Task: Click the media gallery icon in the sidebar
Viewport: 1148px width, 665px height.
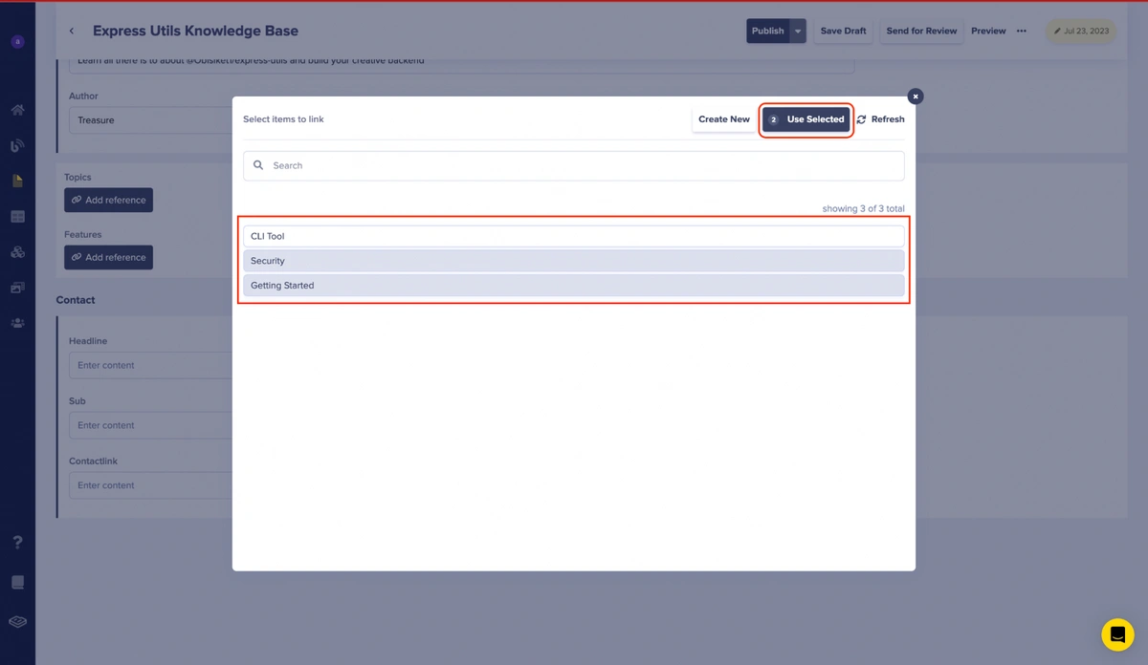Action: [17, 288]
